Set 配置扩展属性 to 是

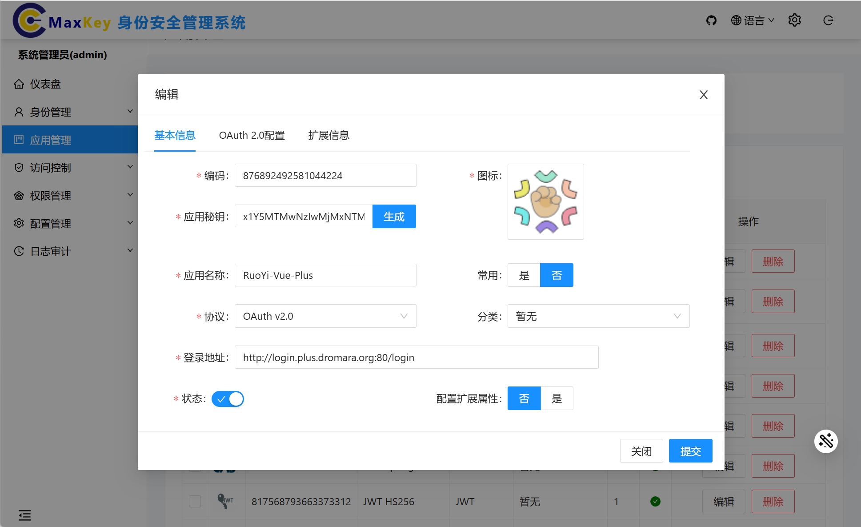click(557, 398)
